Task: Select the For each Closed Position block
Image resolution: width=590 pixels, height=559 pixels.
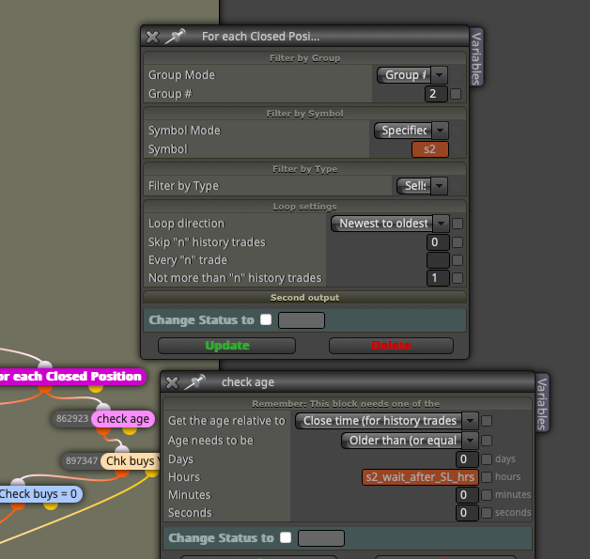Action: (71, 377)
